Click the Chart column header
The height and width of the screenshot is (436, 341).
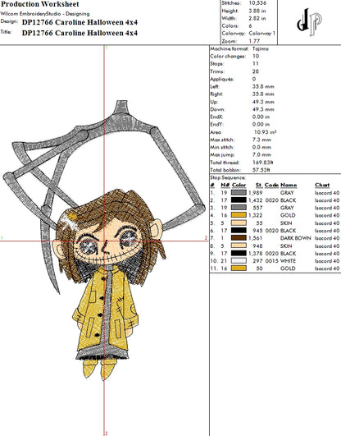(322, 185)
